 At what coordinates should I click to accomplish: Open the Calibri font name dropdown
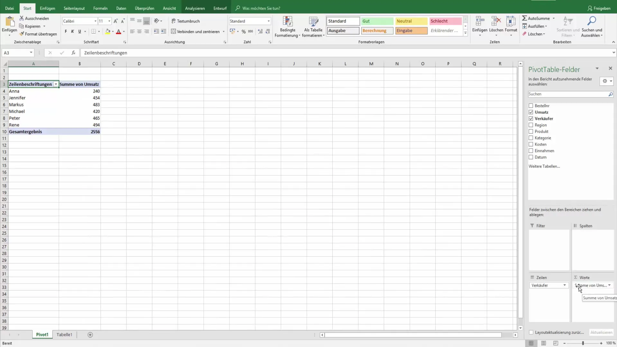(95, 21)
